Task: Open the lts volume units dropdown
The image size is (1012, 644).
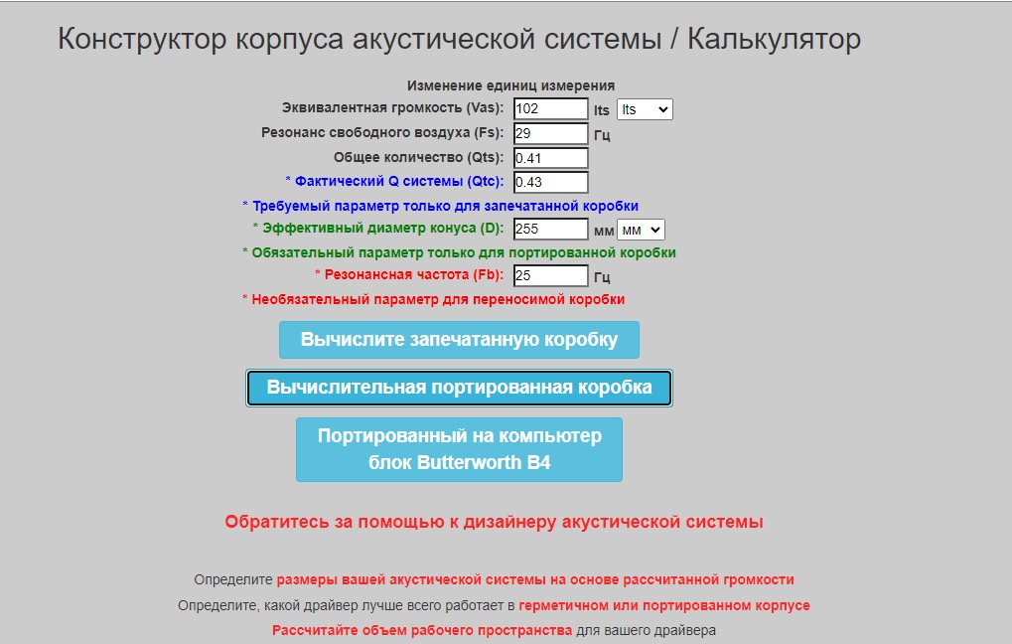Action: [645, 109]
